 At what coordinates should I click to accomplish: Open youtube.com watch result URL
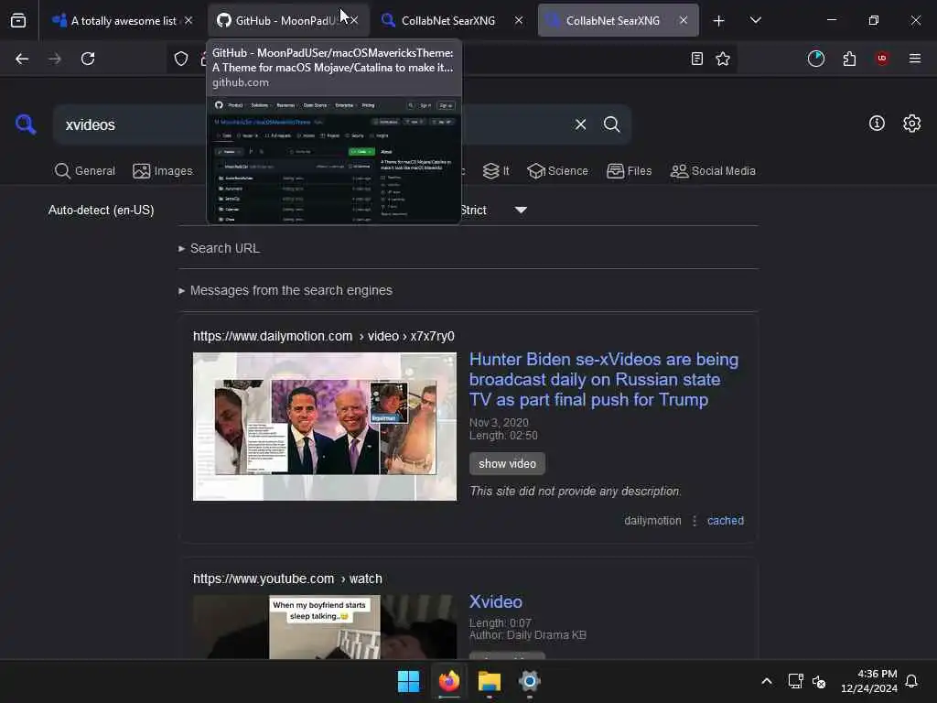coord(287,579)
